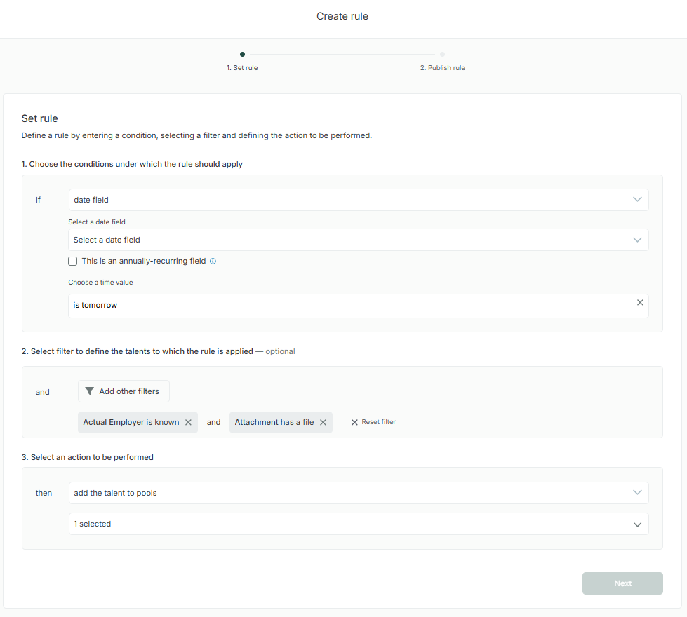Click the "Add other filters" button text
This screenshot has height=617, width=687.
coord(129,391)
